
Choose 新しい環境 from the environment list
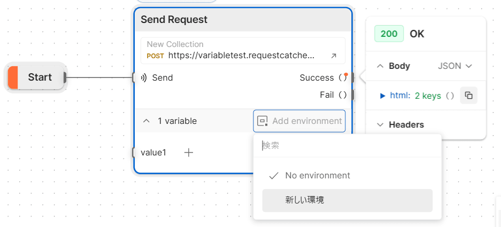(x=348, y=200)
